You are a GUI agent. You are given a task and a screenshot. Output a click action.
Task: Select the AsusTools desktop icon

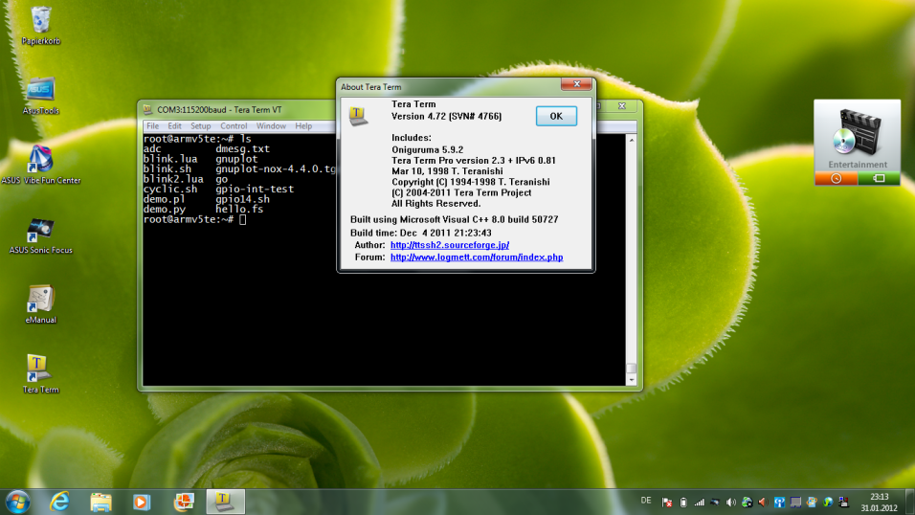(x=41, y=95)
